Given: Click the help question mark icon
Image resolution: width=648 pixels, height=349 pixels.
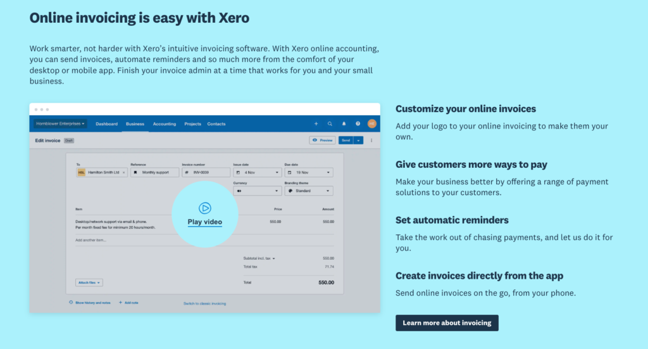Looking at the screenshot, I should [x=358, y=124].
